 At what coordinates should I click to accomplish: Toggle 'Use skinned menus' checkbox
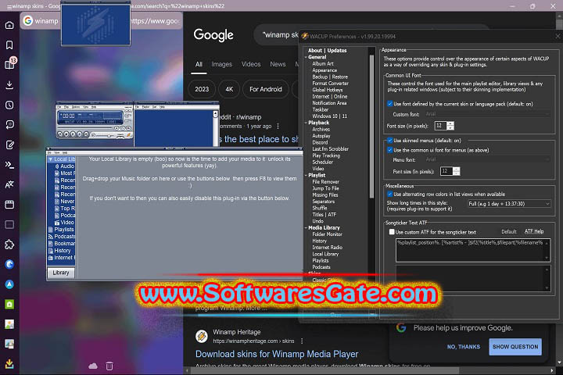pos(389,141)
